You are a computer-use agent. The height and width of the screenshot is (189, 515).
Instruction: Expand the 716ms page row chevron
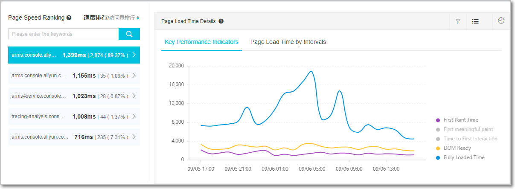coord(134,137)
